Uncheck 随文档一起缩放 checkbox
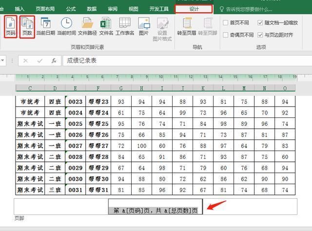The height and width of the screenshot is (231, 312). [260, 23]
